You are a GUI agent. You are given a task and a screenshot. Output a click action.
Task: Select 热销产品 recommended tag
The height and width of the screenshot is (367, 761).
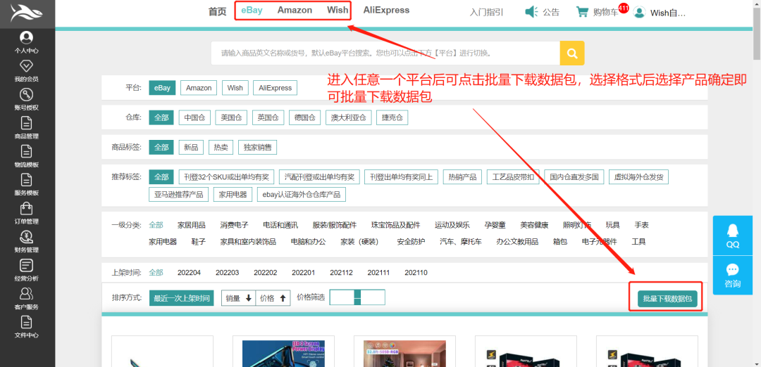pos(463,177)
